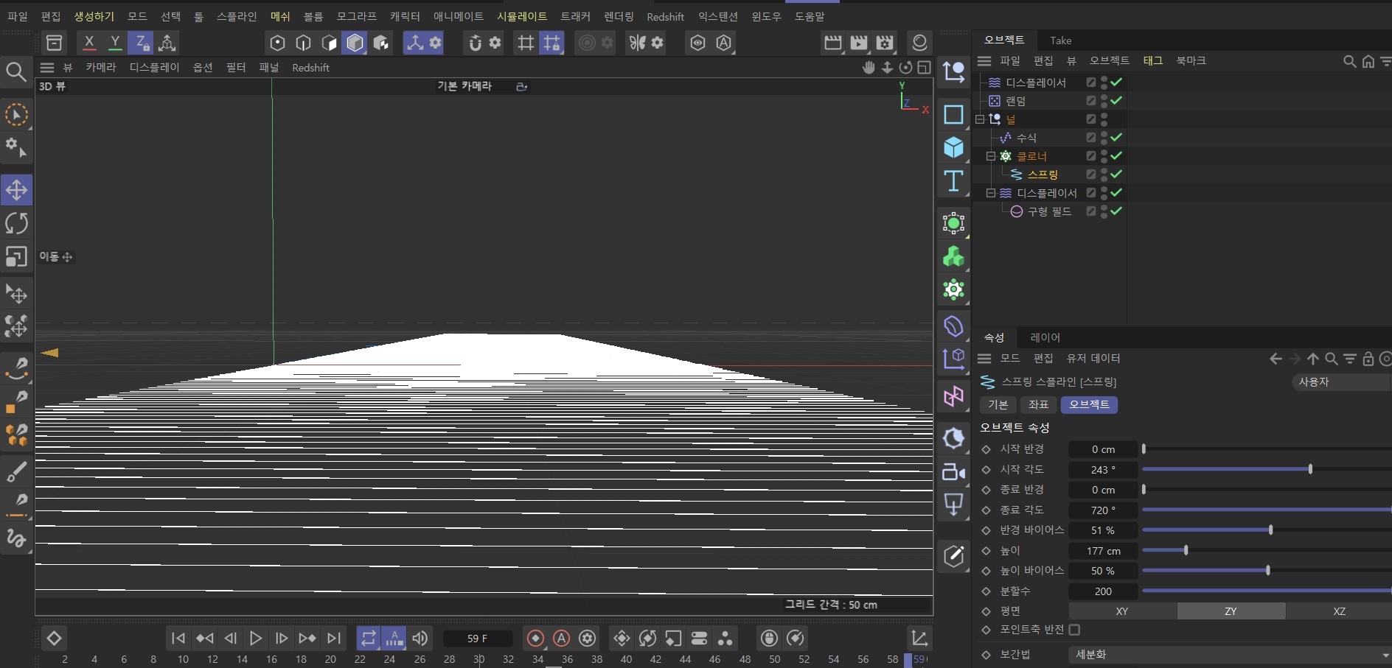Toggle viewport layout maximize icon
This screenshot has height=668, width=1392.
(925, 68)
